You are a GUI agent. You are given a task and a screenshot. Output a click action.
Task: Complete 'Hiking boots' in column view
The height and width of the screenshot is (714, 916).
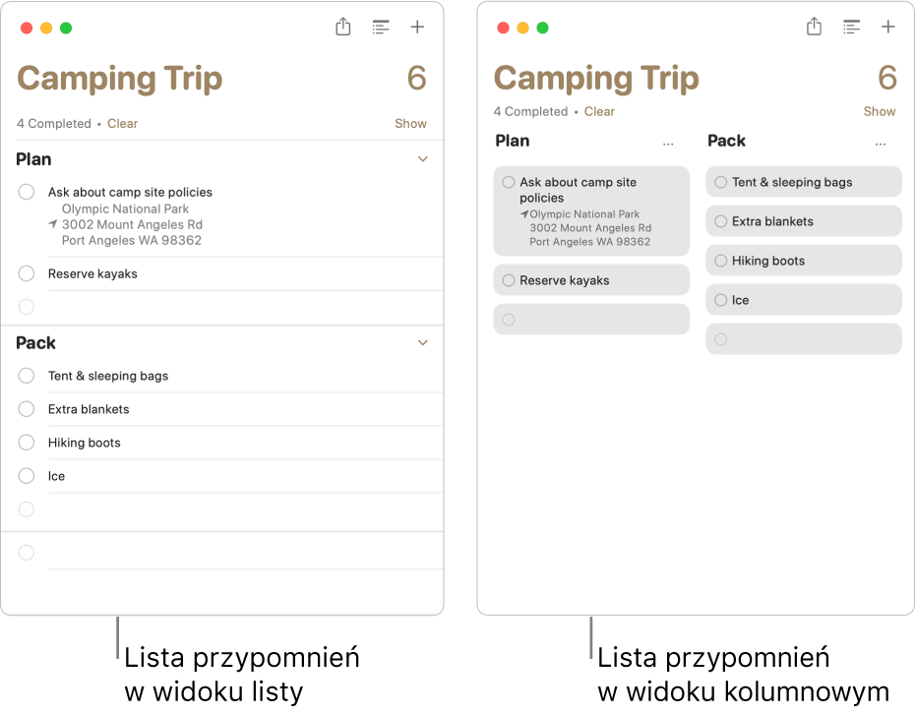(x=721, y=261)
